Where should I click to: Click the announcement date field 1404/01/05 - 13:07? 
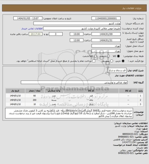(x=28, y=18)
